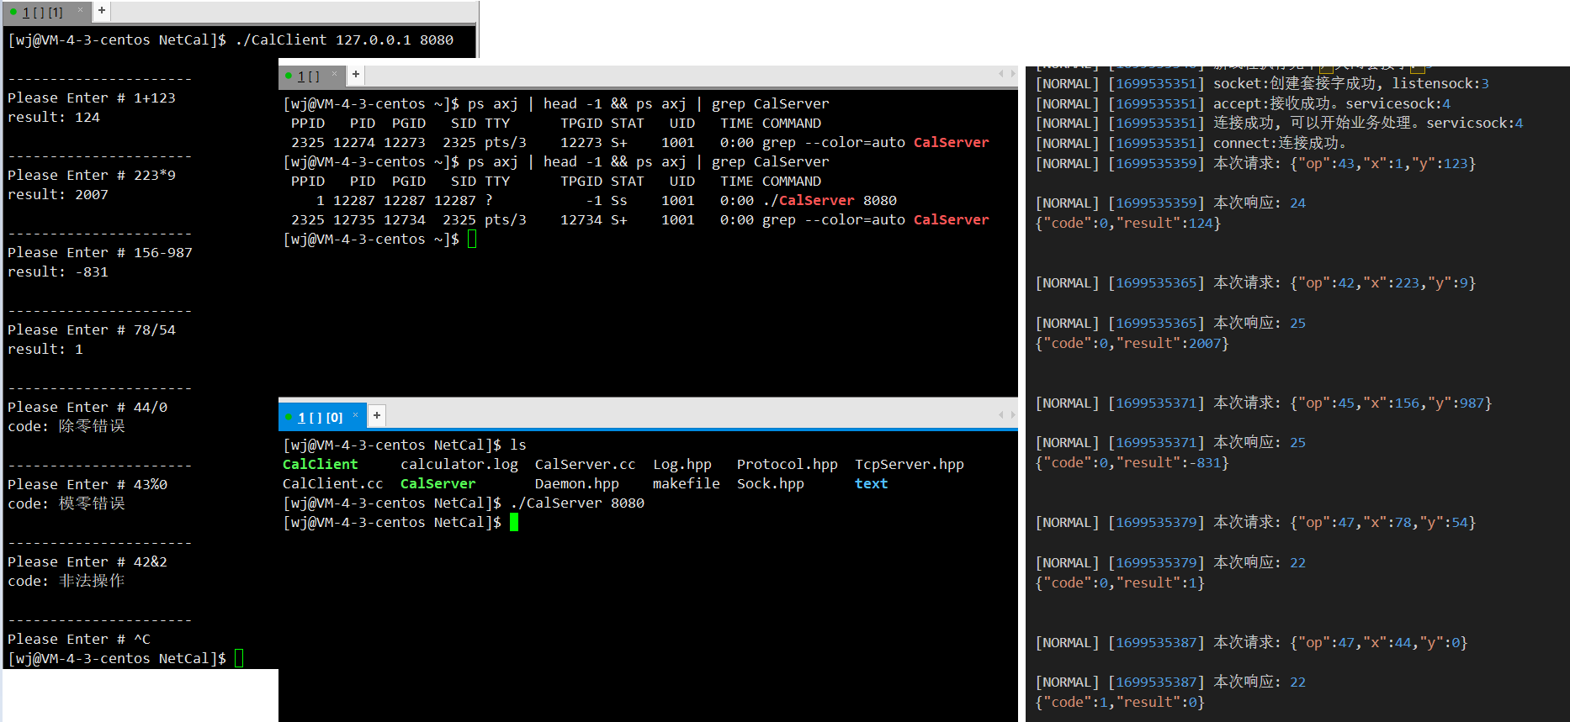This screenshot has height=722, width=1570.
Task: Click the response JSON '{"code":0,"result":2007}'
Action: coord(1132,344)
